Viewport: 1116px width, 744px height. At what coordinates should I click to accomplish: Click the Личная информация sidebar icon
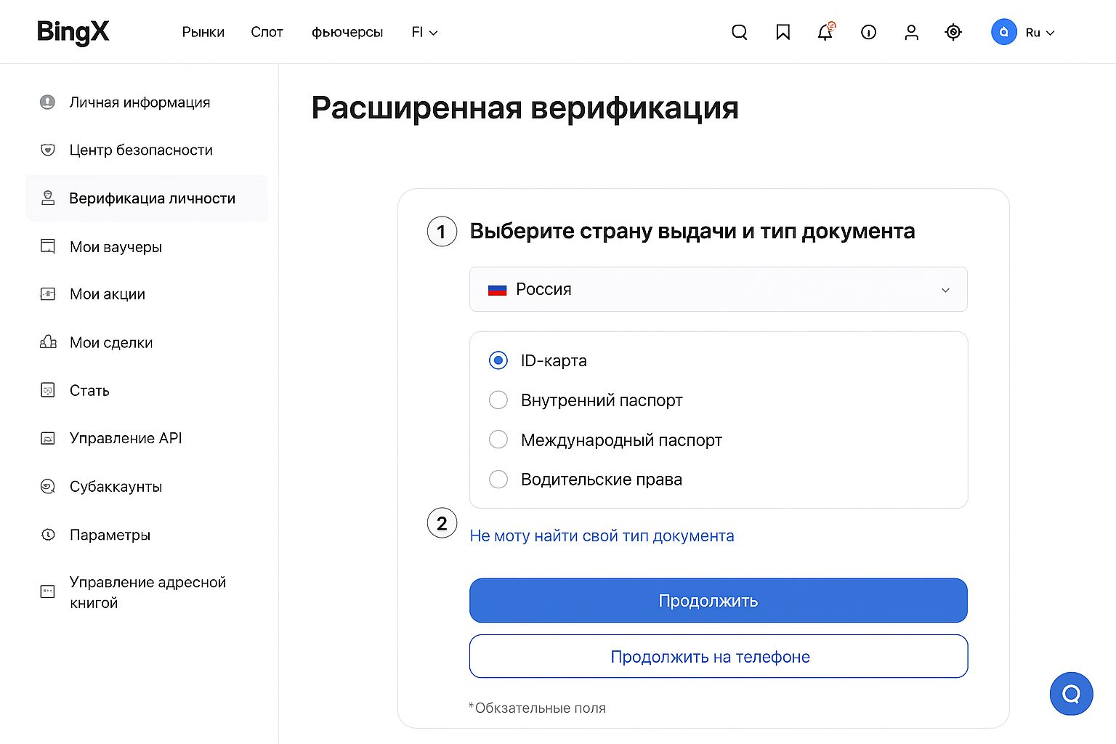click(x=47, y=102)
